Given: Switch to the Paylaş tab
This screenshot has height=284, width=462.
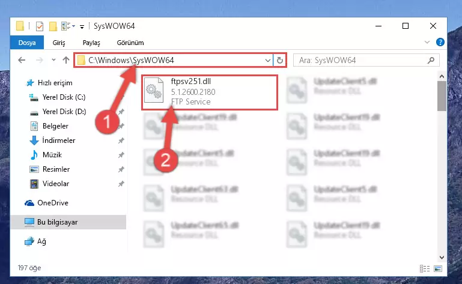Looking at the screenshot, I should coord(91,43).
